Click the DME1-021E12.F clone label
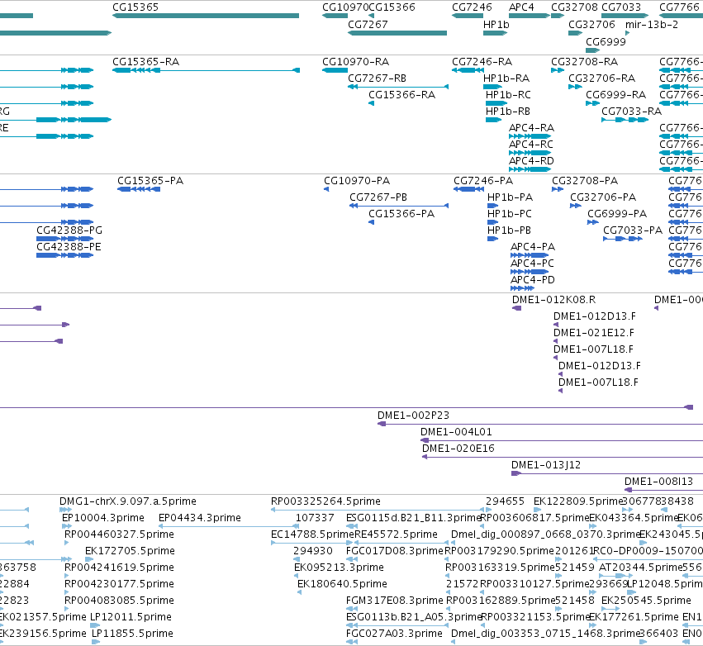This screenshot has width=703, height=646. tap(594, 333)
